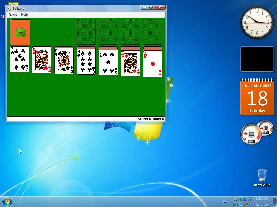
Task: Click the Solitaire title bar icon
Action: 9,8
